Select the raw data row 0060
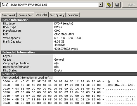 (x=68, y=103)
